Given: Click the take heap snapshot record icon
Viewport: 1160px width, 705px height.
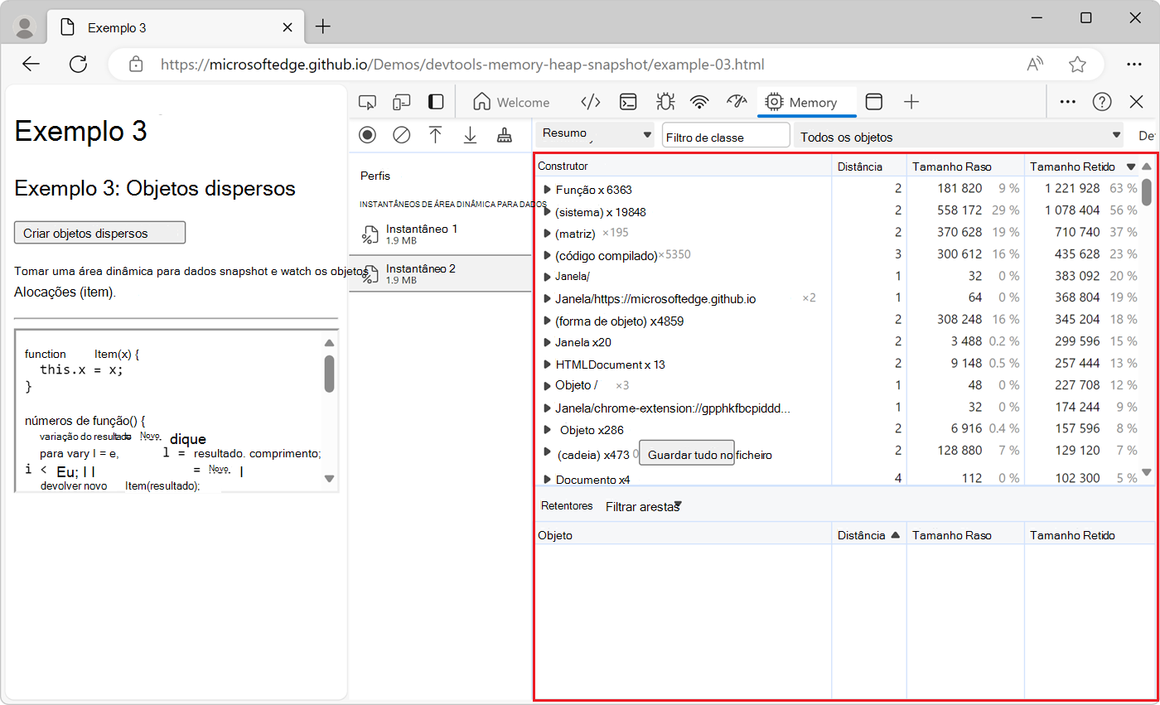Looking at the screenshot, I should tap(368, 135).
